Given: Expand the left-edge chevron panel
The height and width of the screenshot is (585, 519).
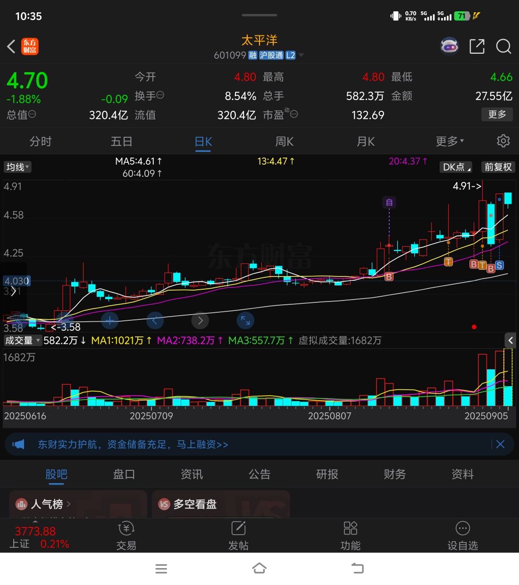Looking at the screenshot, I should tap(13, 292).
